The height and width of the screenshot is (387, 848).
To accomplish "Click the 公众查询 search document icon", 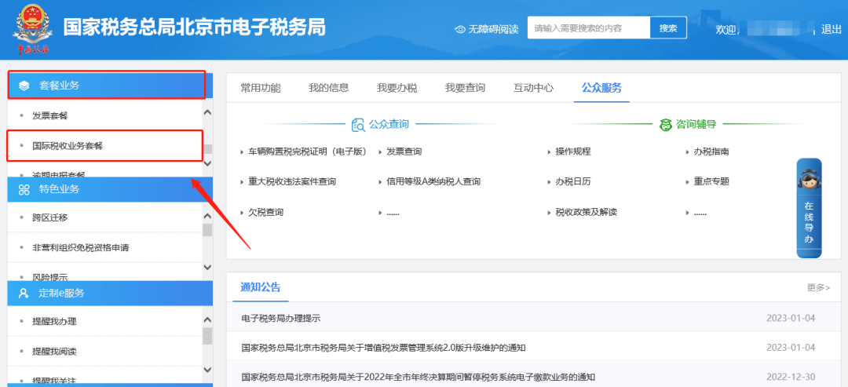I will point(358,124).
